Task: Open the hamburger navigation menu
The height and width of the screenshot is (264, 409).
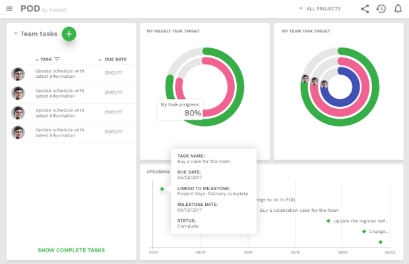Action: point(9,9)
